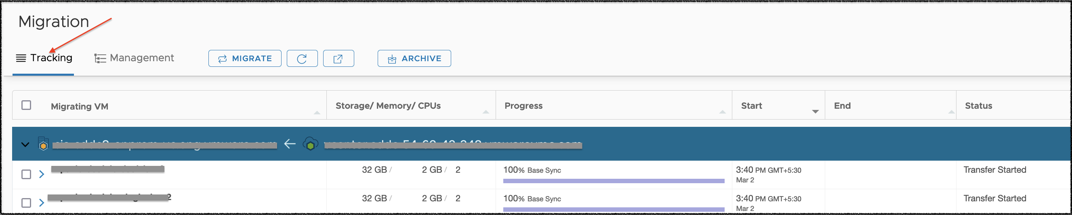This screenshot has height=215, width=1072.
Task: Click the open-in-new-window icon button
Action: 338,58
